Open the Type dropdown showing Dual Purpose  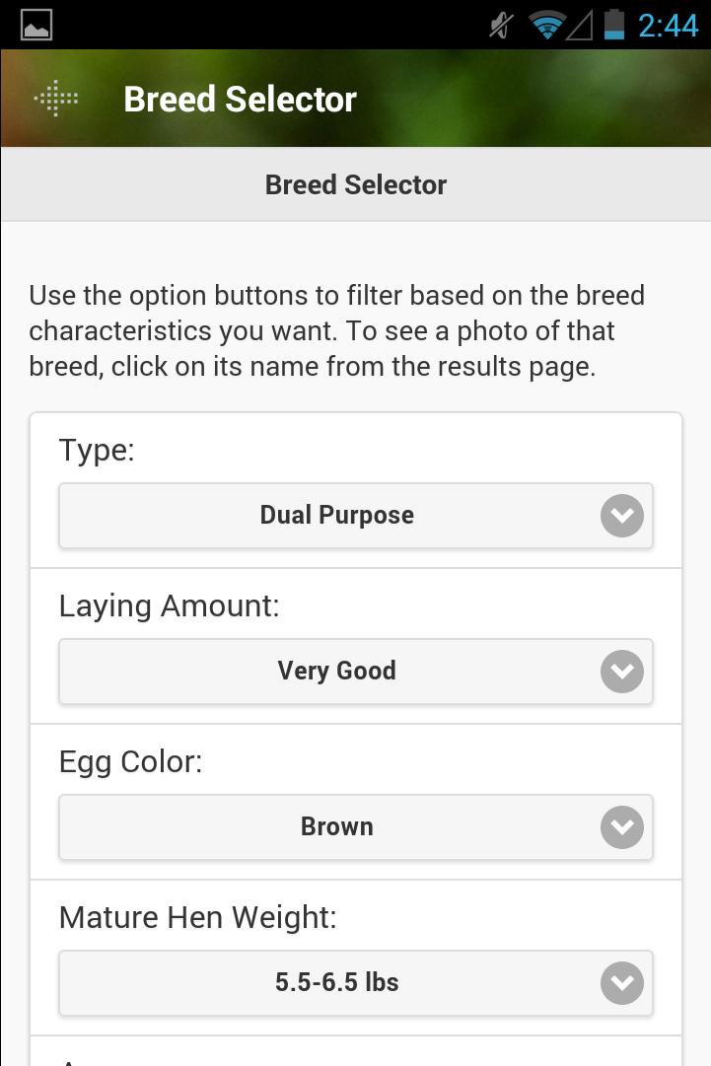(x=356, y=515)
